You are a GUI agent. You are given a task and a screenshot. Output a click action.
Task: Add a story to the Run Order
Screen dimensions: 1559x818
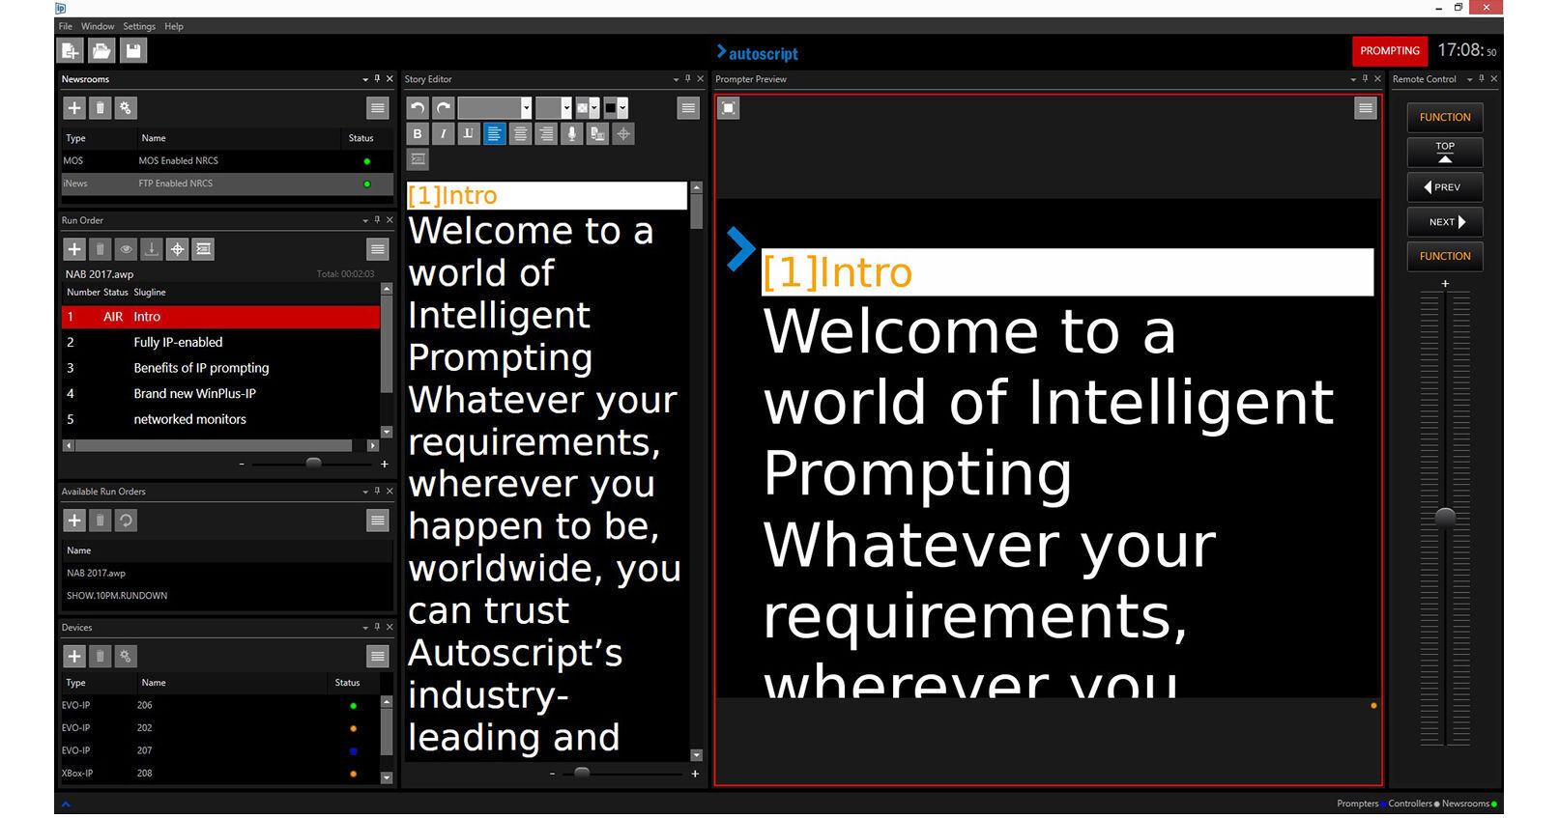click(74, 249)
